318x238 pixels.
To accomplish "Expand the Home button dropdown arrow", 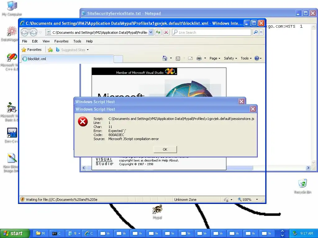I will [x=171, y=58].
